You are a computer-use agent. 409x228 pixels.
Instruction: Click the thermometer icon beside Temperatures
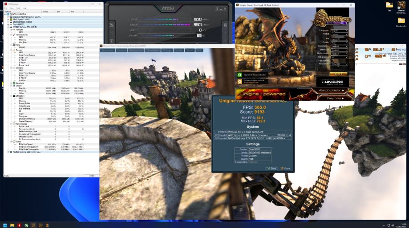point(14,35)
